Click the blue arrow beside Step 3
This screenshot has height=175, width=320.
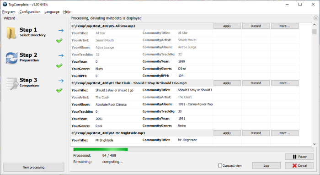point(61,81)
